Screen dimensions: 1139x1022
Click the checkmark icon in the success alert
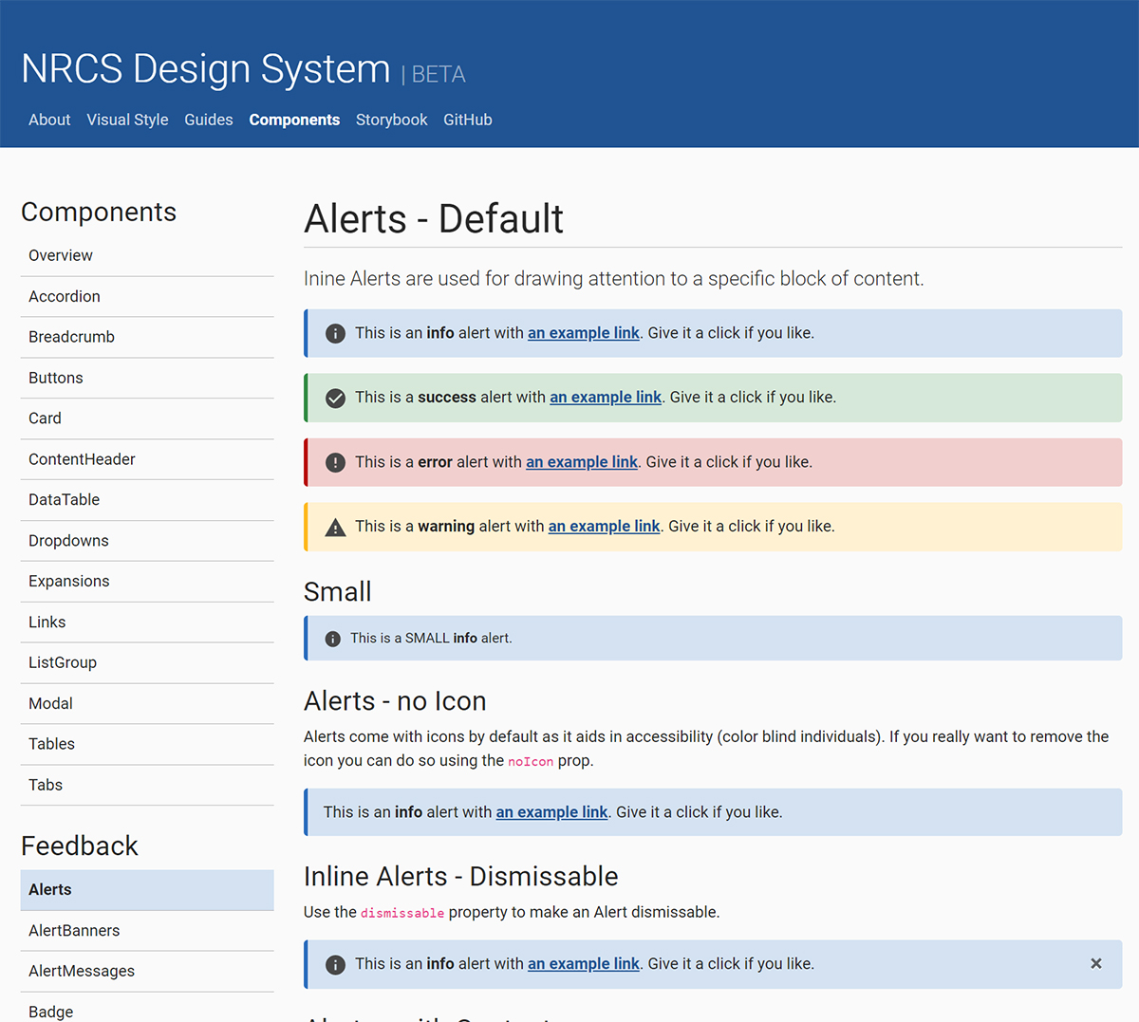coord(335,398)
